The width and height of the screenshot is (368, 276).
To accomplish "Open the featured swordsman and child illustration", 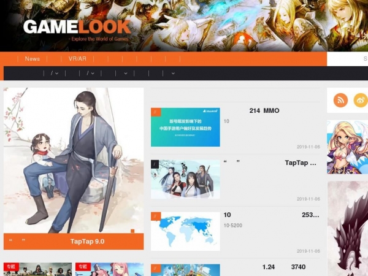I will coord(74,161).
